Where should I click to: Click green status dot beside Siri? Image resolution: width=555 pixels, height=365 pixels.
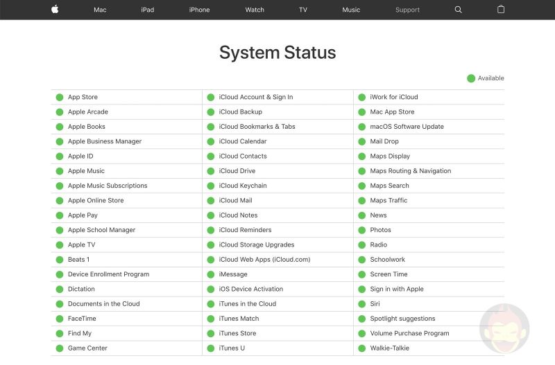pyautogui.click(x=361, y=304)
